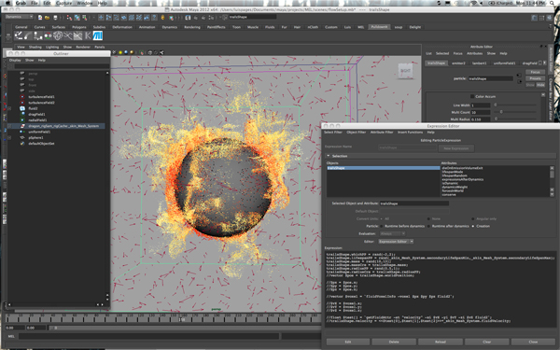The image size is (560, 350).
Task: Click the Hide button in Attribute Editor
Action: point(540,85)
